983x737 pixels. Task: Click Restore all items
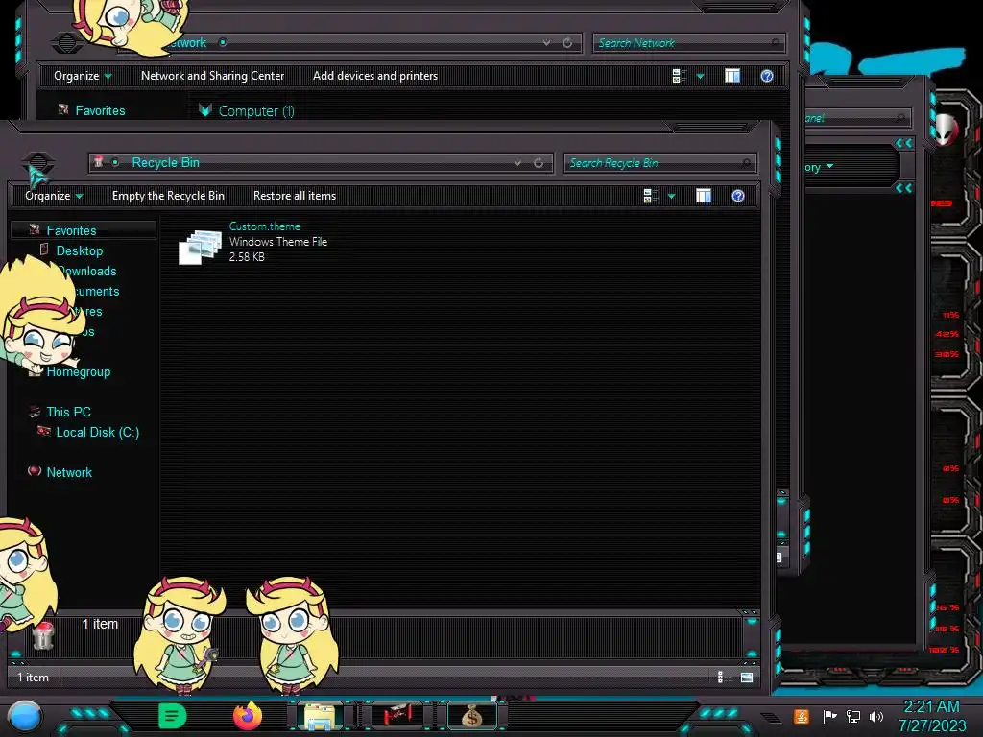pos(295,196)
